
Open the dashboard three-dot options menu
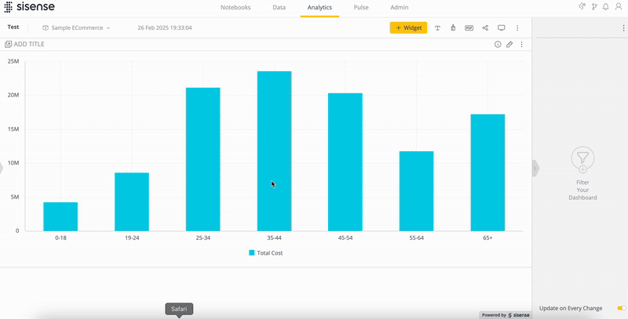(517, 27)
